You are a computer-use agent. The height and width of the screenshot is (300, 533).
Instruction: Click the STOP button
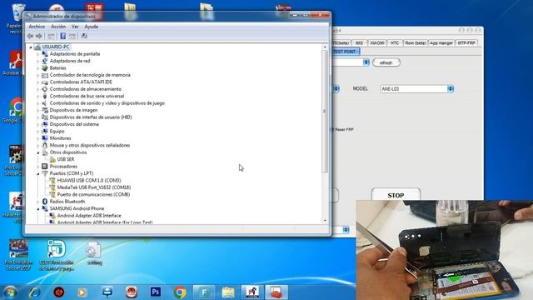(396, 195)
